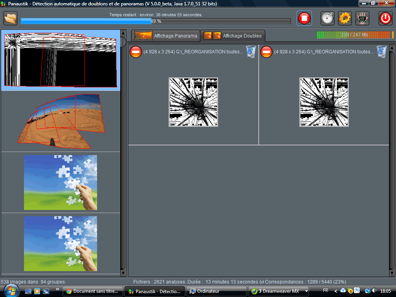Click the thumbnail list vertical scrollbar
The height and width of the screenshot is (297, 396).
pos(123,155)
